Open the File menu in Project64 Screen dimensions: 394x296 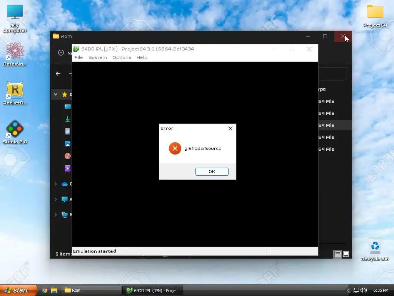click(78, 57)
